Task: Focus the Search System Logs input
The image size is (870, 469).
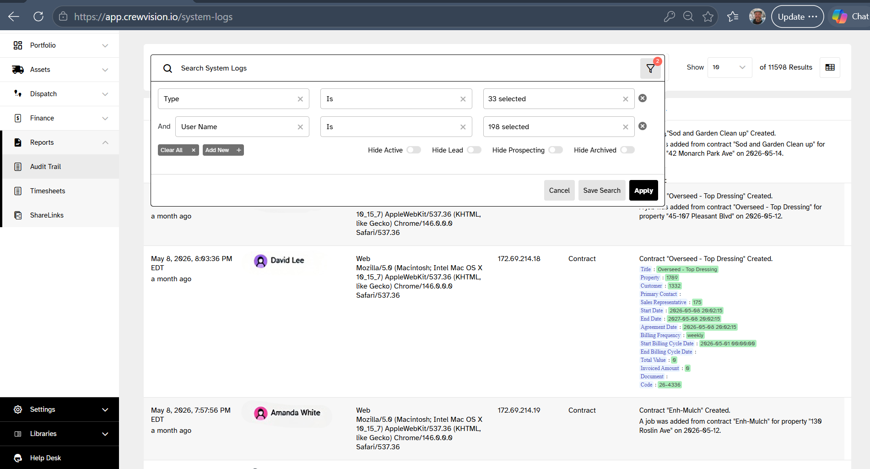Action: pos(407,68)
